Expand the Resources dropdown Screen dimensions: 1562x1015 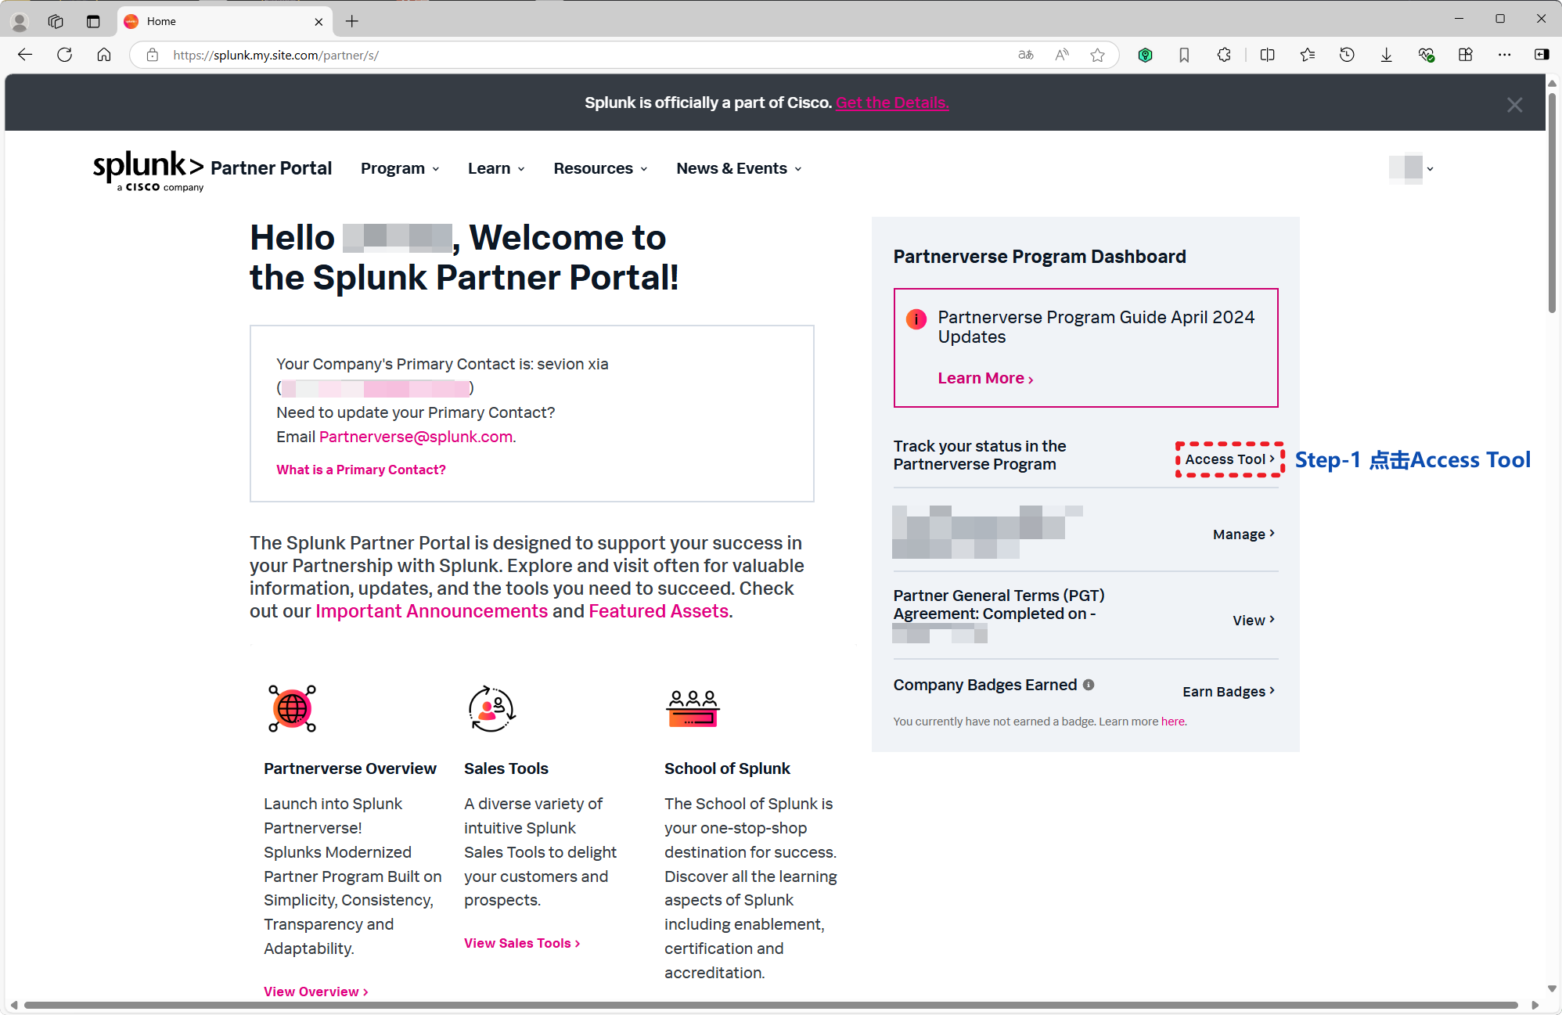(x=599, y=168)
